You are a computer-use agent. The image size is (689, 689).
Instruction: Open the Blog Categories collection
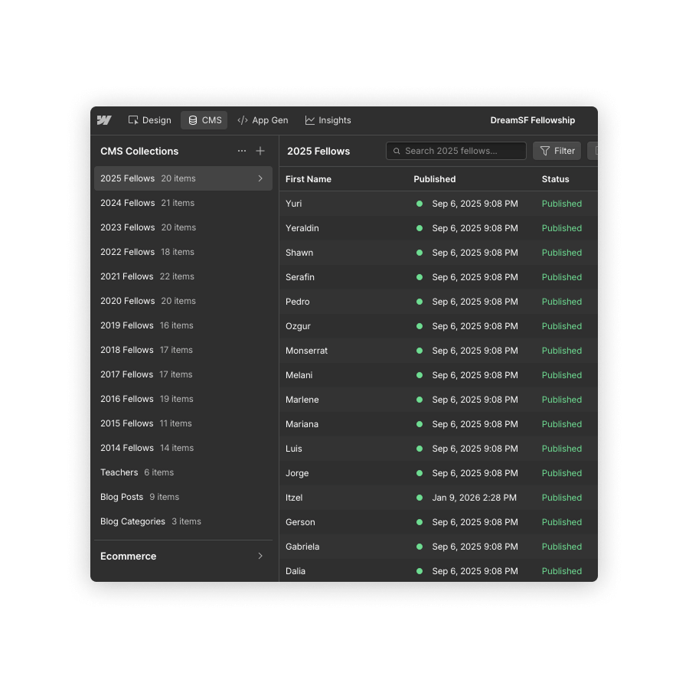point(183,521)
